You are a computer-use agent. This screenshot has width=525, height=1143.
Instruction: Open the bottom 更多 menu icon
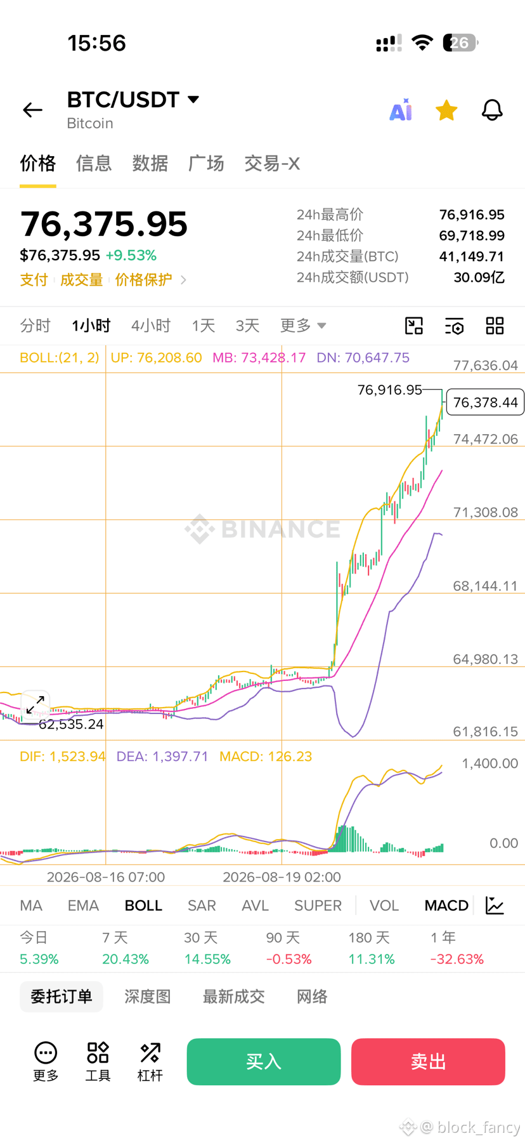[x=46, y=1062]
